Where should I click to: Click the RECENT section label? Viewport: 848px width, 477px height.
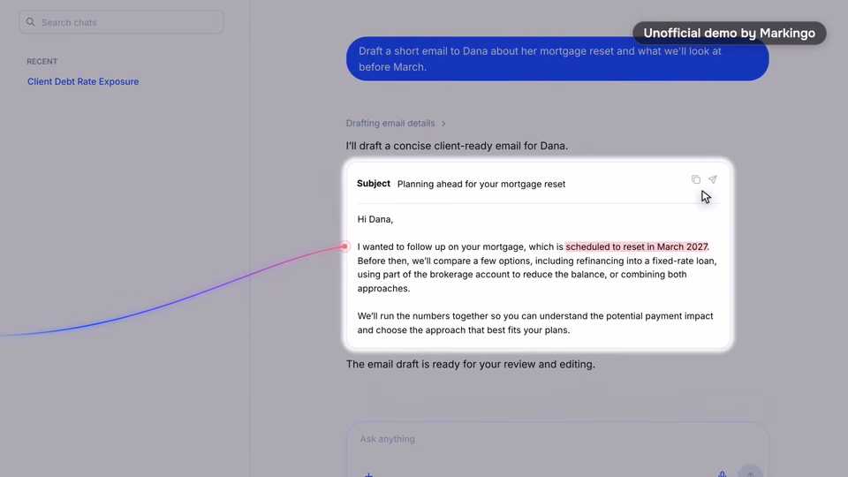tap(42, 62)
